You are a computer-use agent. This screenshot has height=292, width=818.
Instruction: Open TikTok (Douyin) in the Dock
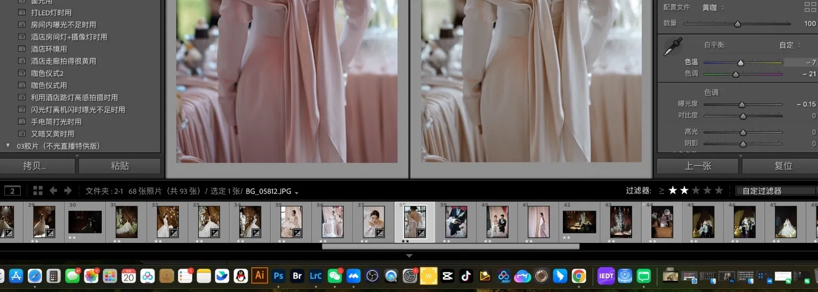466,275
